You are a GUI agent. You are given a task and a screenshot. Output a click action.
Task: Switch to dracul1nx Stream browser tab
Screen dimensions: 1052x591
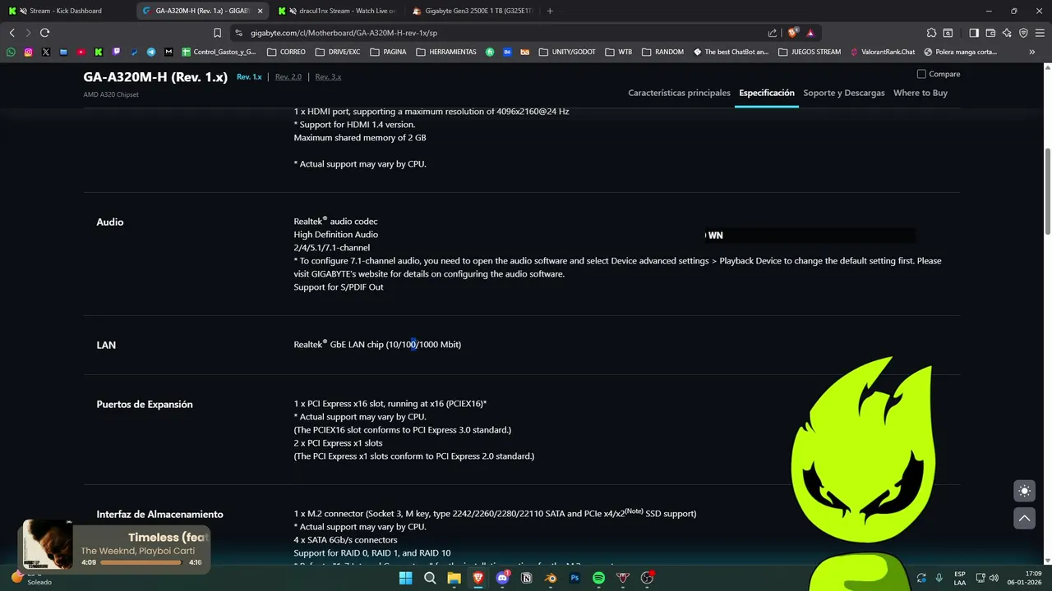[339, 11]
